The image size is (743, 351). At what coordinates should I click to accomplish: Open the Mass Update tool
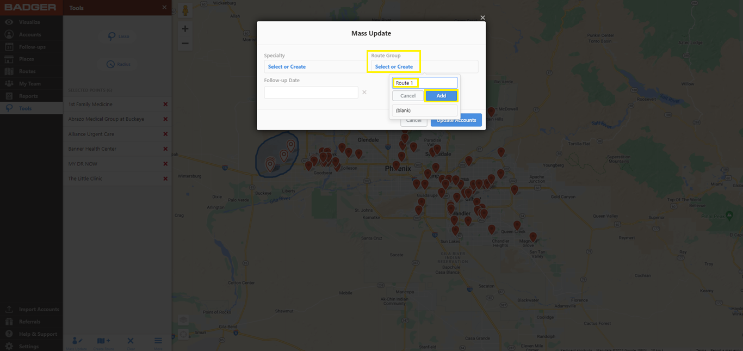pyautogui.click(x=77, y=342)
